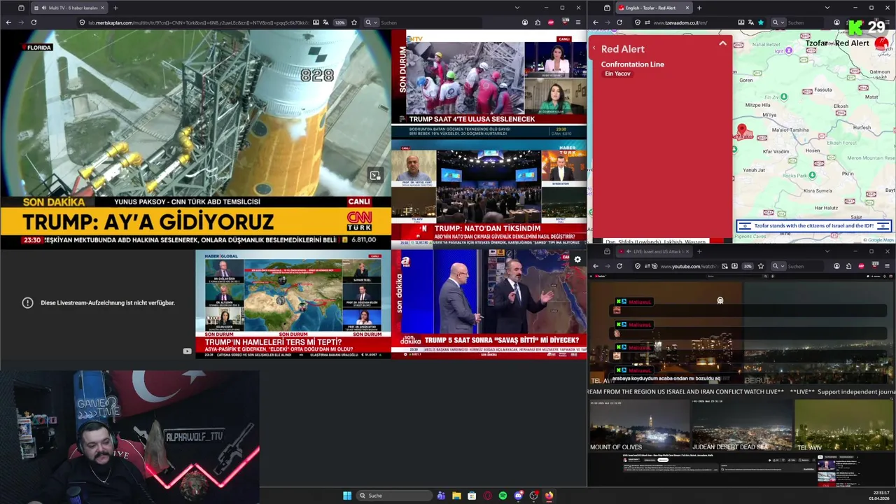The width and height of the screenshot is (896, 504).
Task: Open taskbar clock and date
Action: coord(878,496)
